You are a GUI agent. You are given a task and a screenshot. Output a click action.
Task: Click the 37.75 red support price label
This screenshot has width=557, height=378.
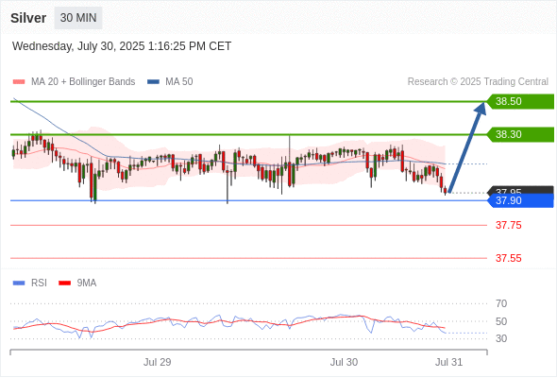pos(508,225)
